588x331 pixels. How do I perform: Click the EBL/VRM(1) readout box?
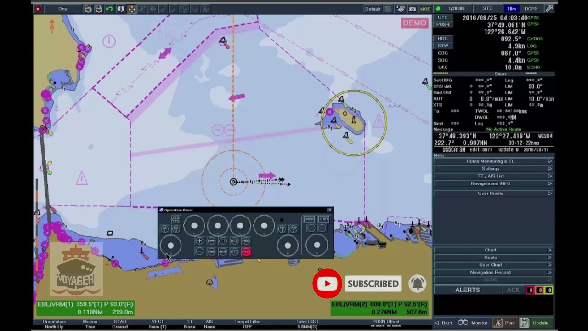click(x=85, y=308)
